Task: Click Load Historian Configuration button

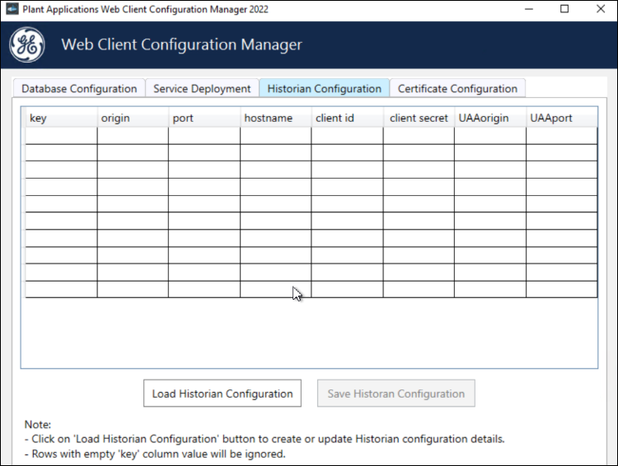Action: 222,394
